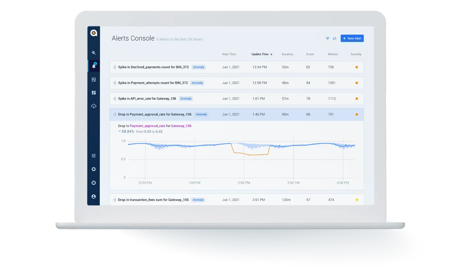Collapse the Drop in Payment_approval_rate alert
The image size is (460, 268).
tap(237, 114)
